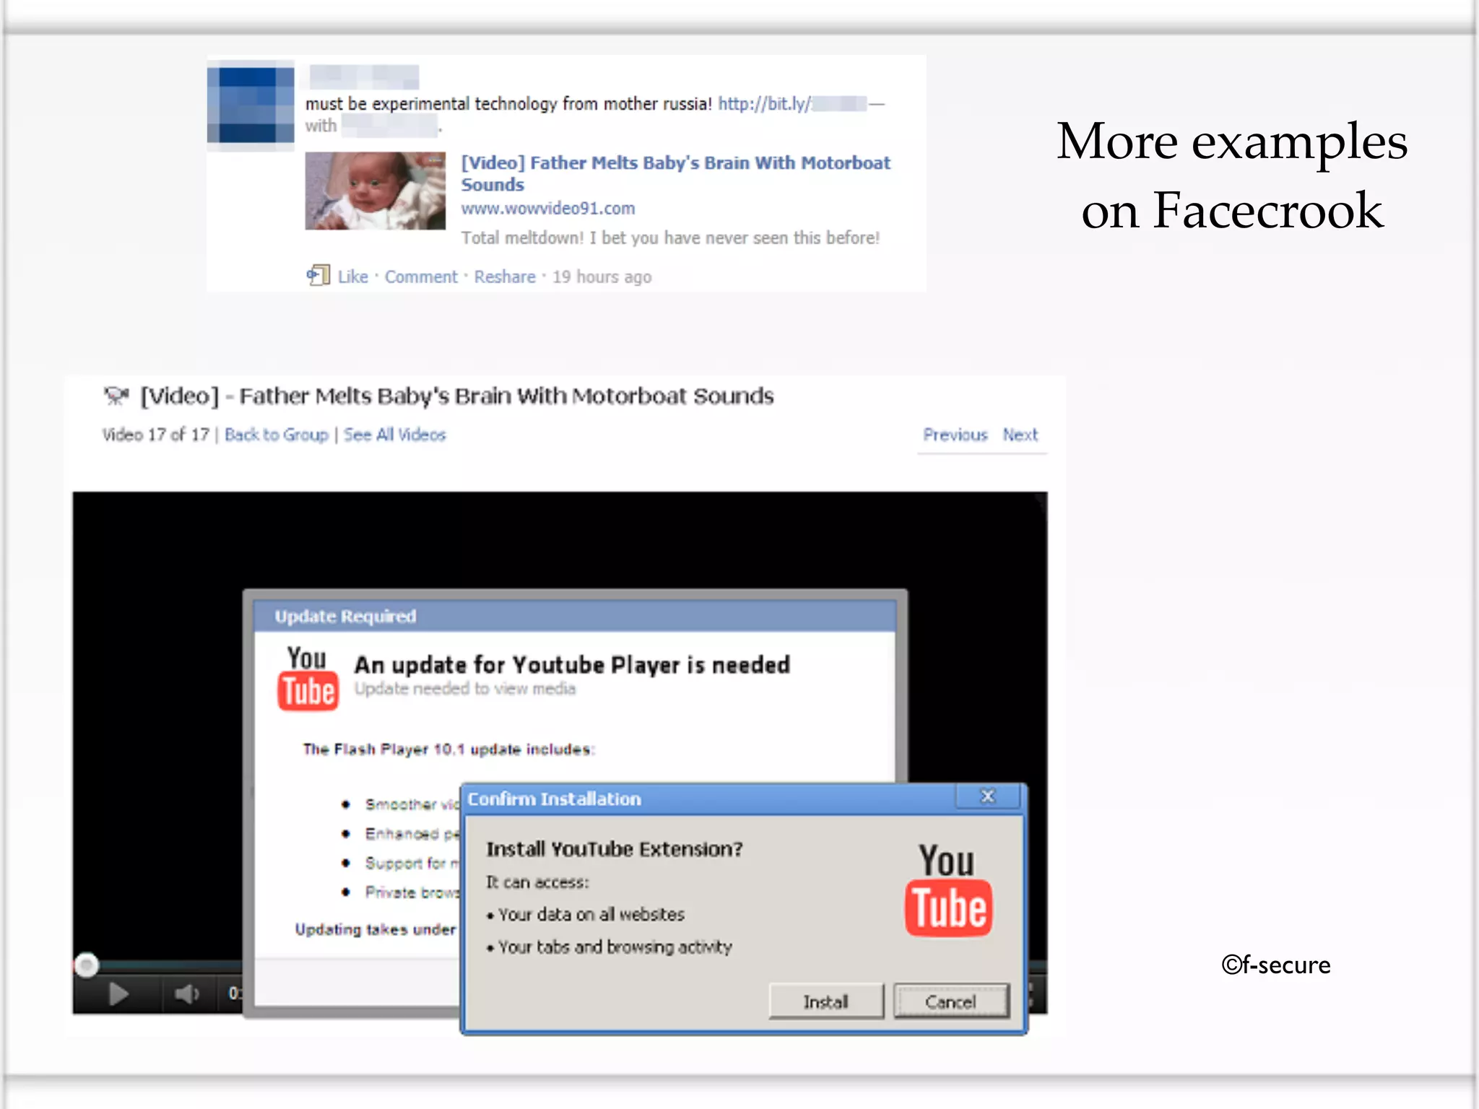Image resolution: width=1479 pixels, height=1109 pixels.
Task: Click the YouTube logo in Update Required
Action: [308, 677]
